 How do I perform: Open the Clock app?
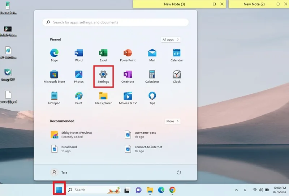click(177, 77)
